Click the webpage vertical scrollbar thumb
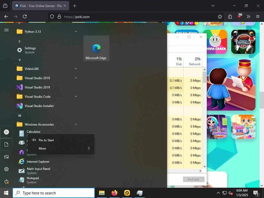This screenshot has height=198, width=264. pyautogui.click(x=262, y=100)
